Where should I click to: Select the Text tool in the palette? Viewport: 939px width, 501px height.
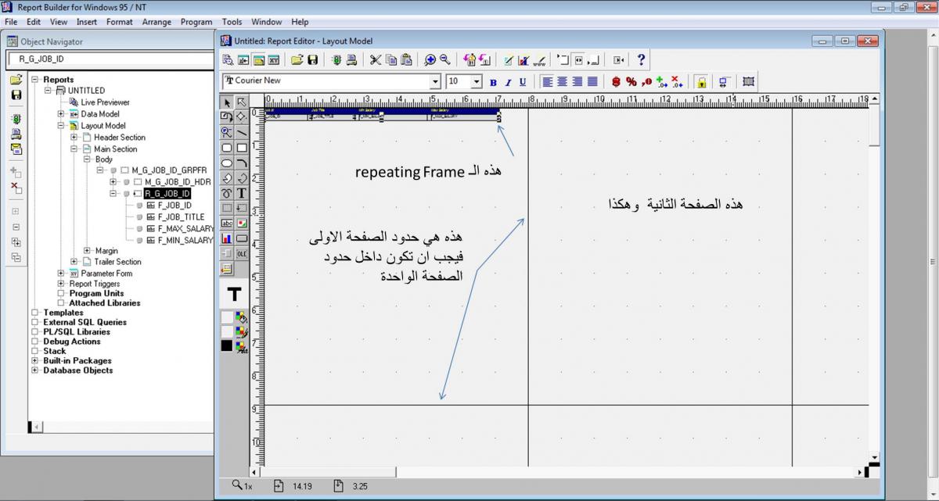click(x=242, y=193)
